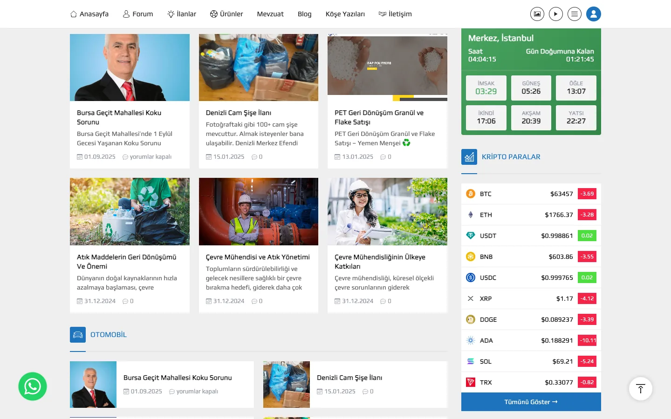Click the GÜNEŞ 05:26 prayer time box
671x419 pixels.
tap(531, 88)
